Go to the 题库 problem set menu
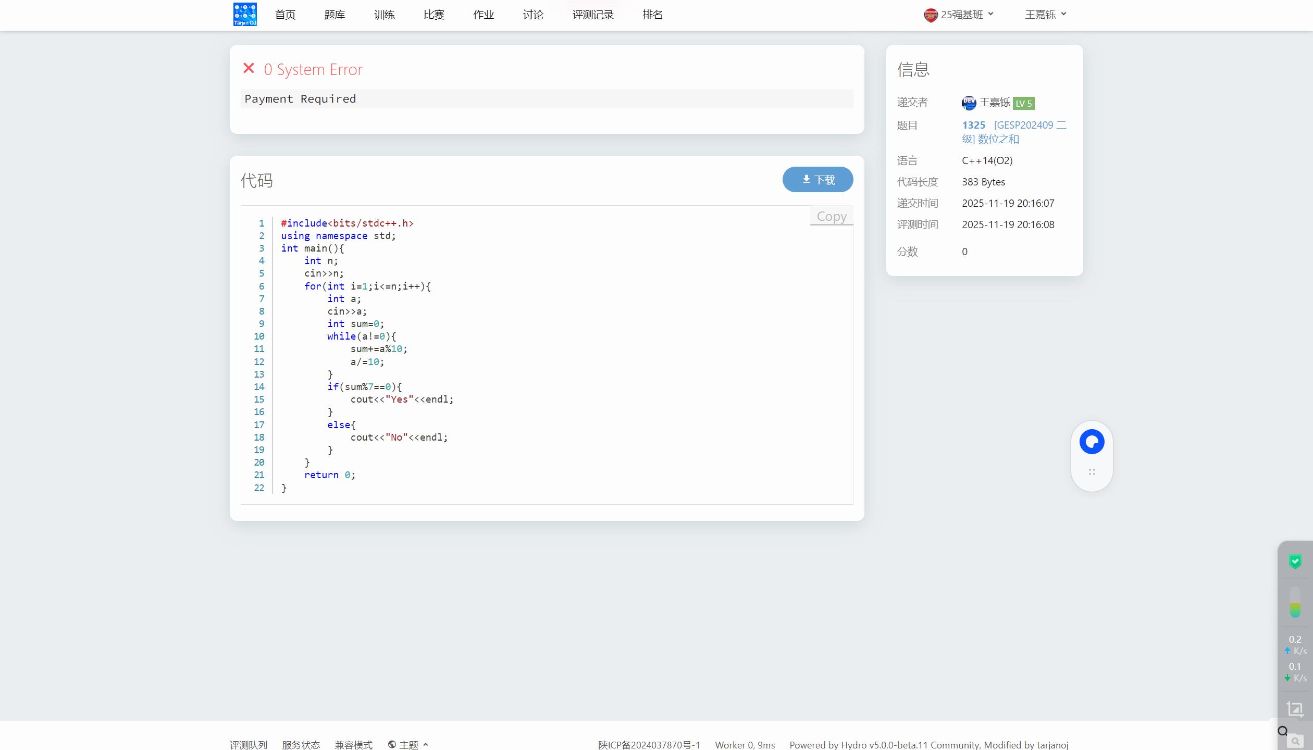This screenshot has height=750, width=1313. click(335, 15)
